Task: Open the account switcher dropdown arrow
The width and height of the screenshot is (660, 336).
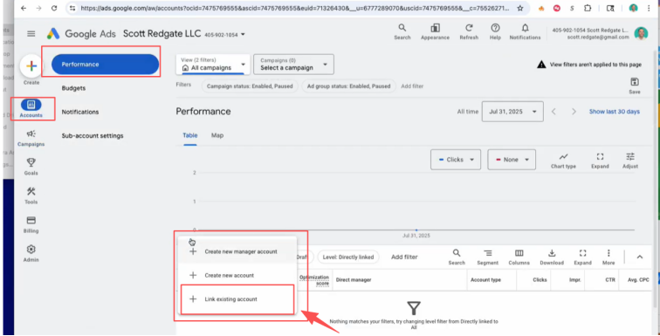Action: 243,35
